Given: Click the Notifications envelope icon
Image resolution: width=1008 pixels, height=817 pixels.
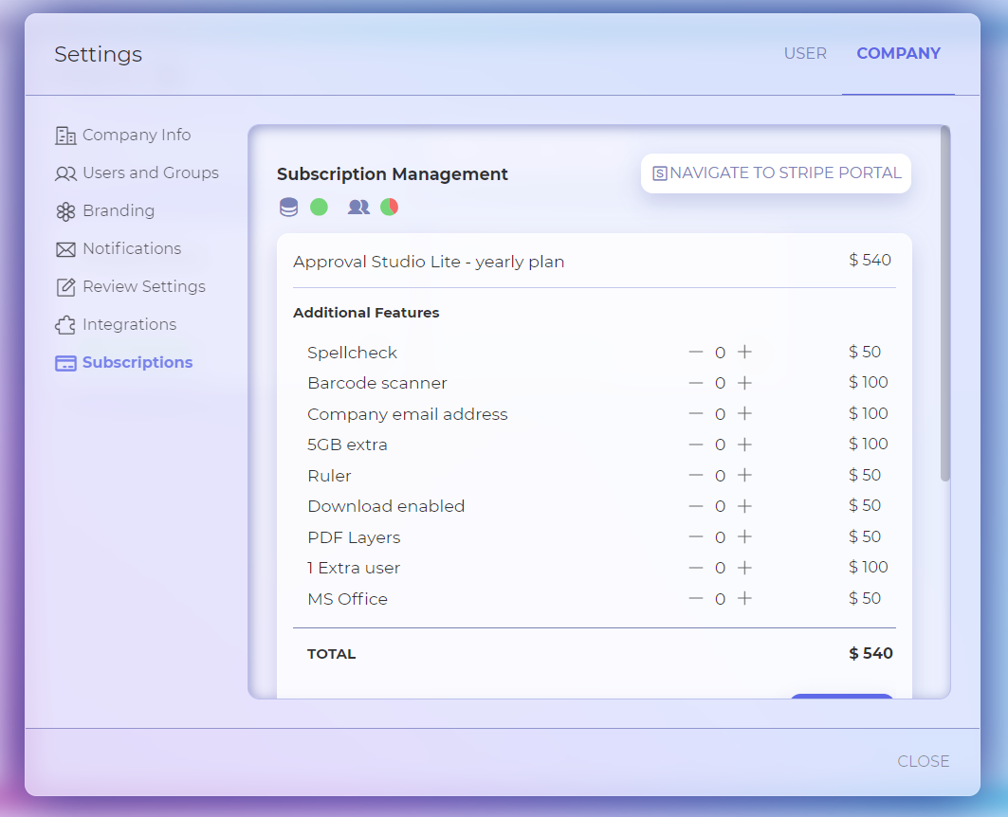Looking at the screenshot, I should pos(64,249).
